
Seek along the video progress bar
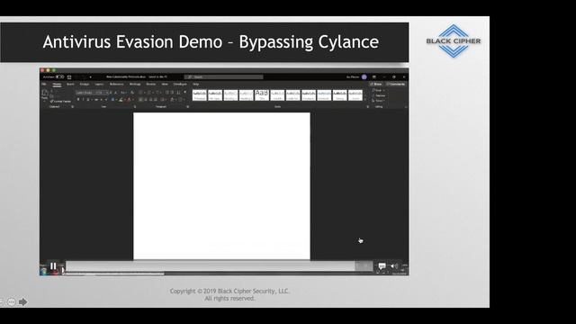[220, 266]
